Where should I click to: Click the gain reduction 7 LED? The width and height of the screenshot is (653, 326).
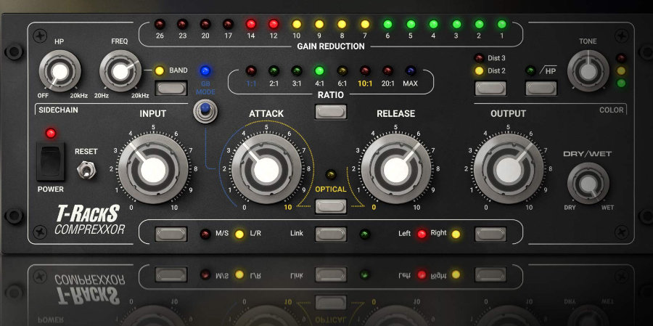tap(365, 24)
